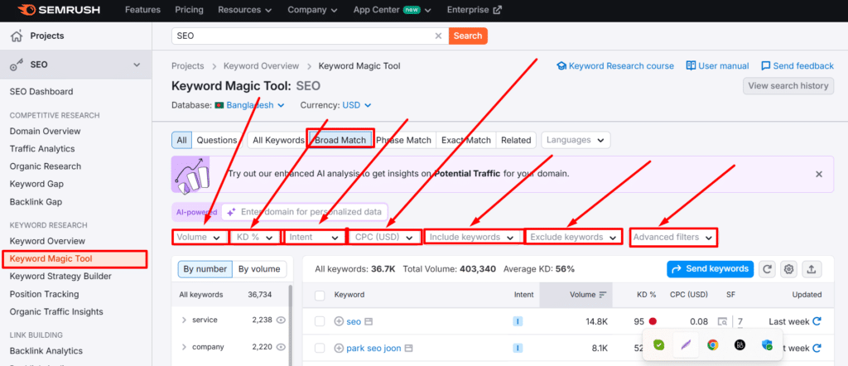Select 'By number' grouping toggle
848x366 pixels.
point(205,269)
